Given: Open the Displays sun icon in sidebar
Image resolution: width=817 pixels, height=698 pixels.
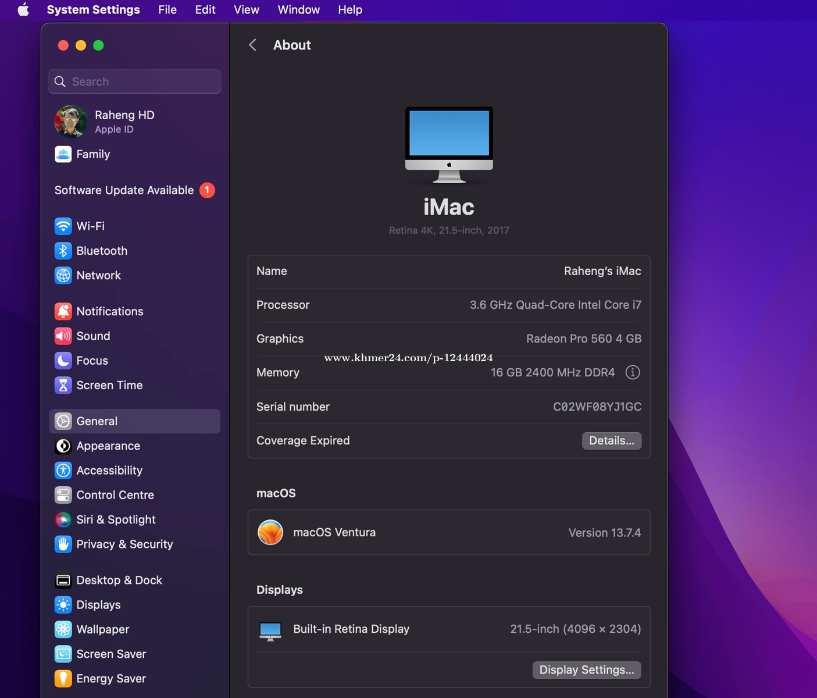Looking at the screenshot, I should 63,605.
